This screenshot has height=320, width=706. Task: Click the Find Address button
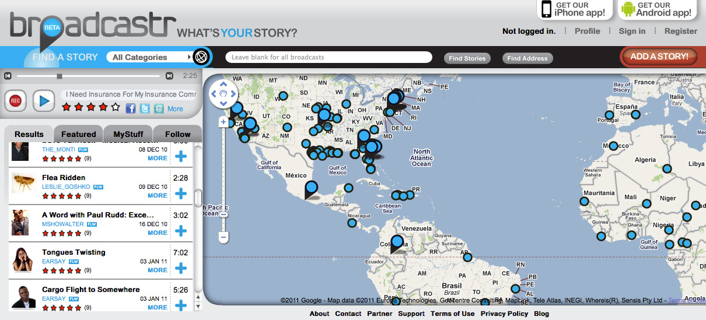click(527, 58)
